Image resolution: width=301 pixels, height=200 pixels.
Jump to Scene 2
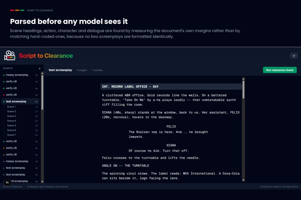(x=22, y=111)
